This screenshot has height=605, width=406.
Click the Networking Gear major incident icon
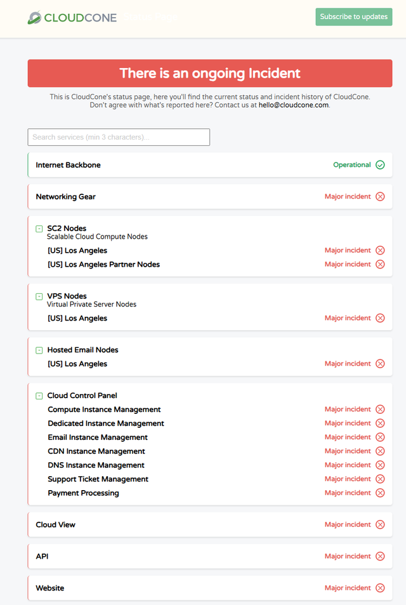(380, 196)
